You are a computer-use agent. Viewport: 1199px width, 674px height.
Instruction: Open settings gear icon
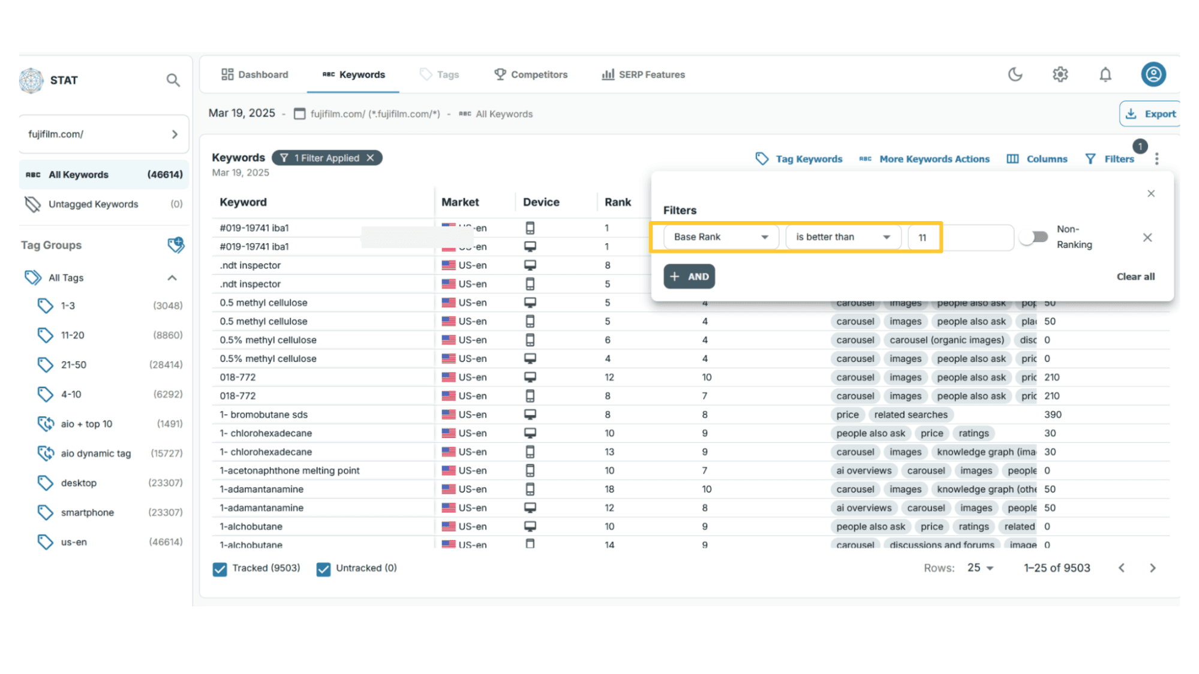tap(1060, 74)
